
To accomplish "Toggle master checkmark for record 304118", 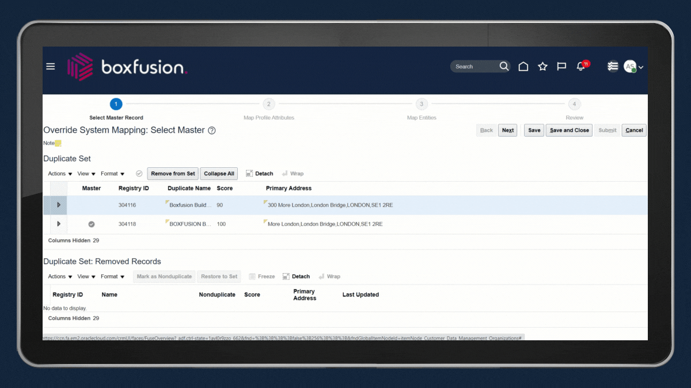I will click(x=91, y=224).
